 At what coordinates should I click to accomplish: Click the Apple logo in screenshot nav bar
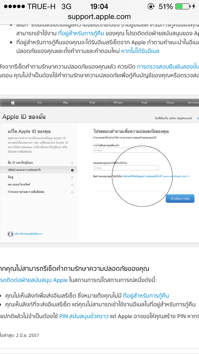[13, 103]
